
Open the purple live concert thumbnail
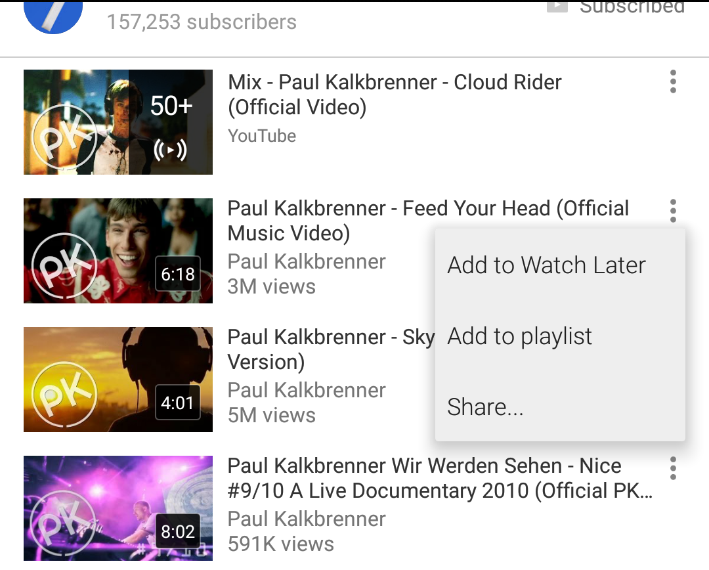118,508
